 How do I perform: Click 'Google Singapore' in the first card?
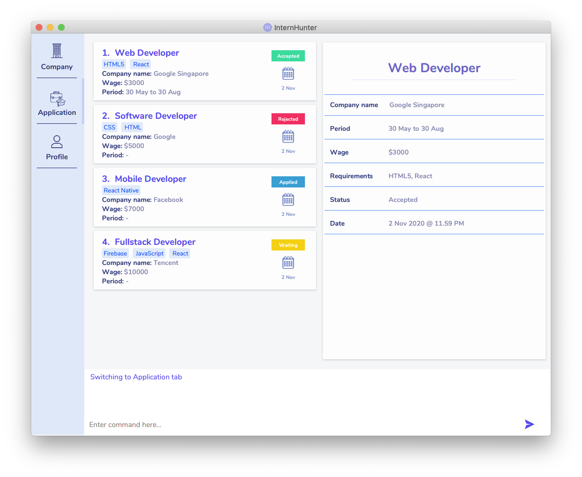click(181, 74)
